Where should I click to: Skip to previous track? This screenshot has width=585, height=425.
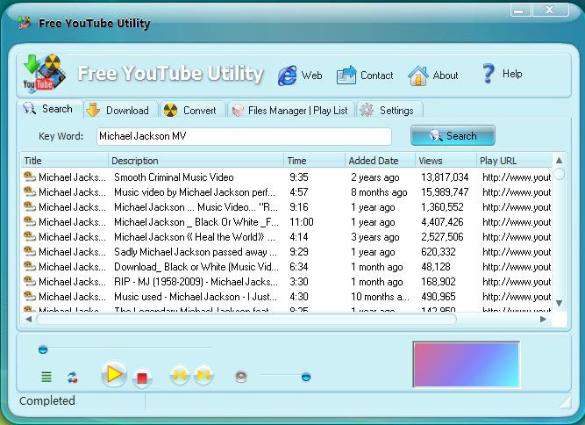pos(180,375)
